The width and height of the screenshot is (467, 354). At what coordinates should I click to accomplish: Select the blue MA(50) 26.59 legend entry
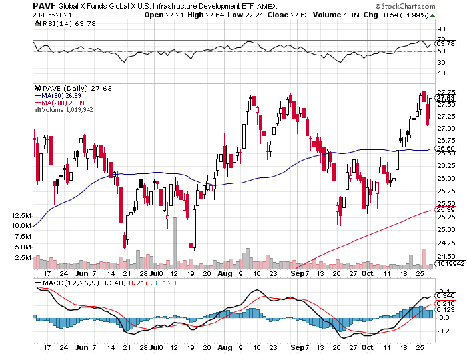coord(58,95)
